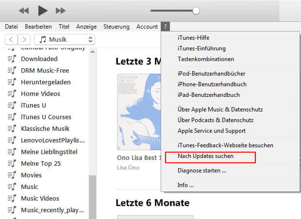The width and height of the screenshot is (301, 219).
Task: Click the playlist icon beside Movies
Action: 12,175
